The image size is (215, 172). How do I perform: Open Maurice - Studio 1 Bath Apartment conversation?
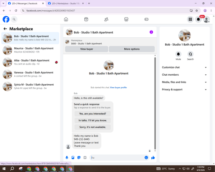click(x=30, y=50)
